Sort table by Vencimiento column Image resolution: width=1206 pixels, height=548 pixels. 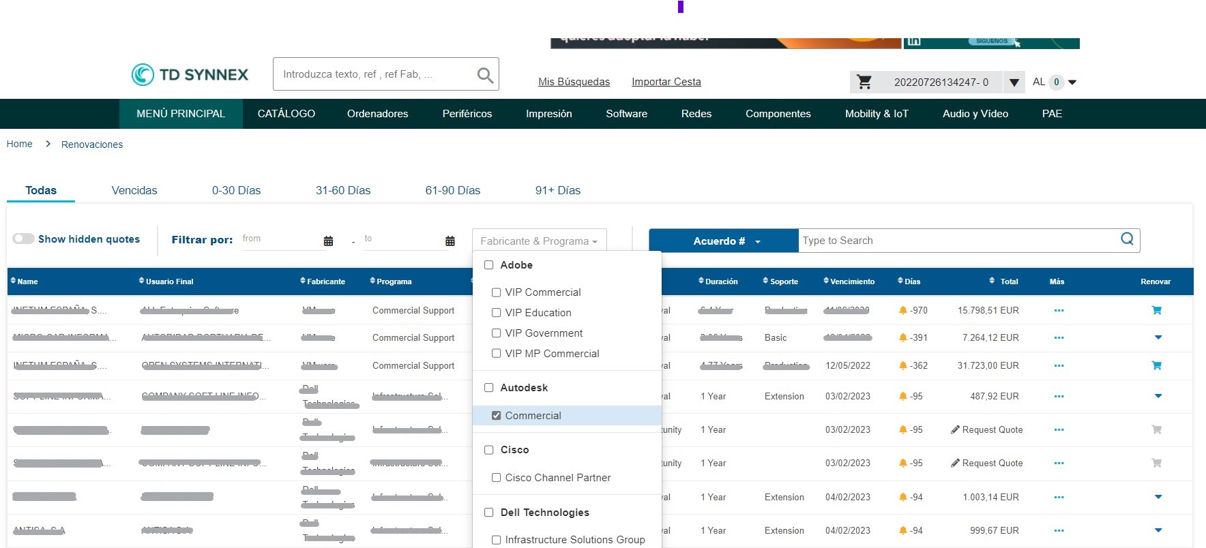[x=849, y=281]
